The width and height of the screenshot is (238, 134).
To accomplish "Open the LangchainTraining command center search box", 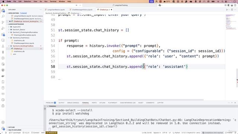I will coord(120,5).
